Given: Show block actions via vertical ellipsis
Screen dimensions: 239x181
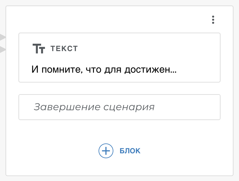Looking at the screenshot, I should click(213, 20).
